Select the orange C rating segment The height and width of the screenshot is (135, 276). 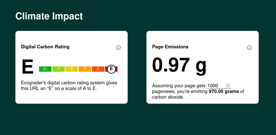pyautogui.click(x=85, y=69)
